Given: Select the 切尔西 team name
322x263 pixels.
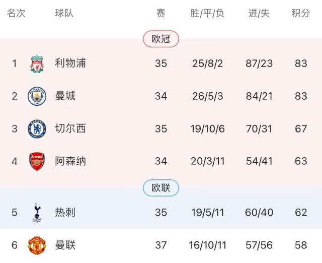Looking at the screenshot, I should tap(70, 128).
